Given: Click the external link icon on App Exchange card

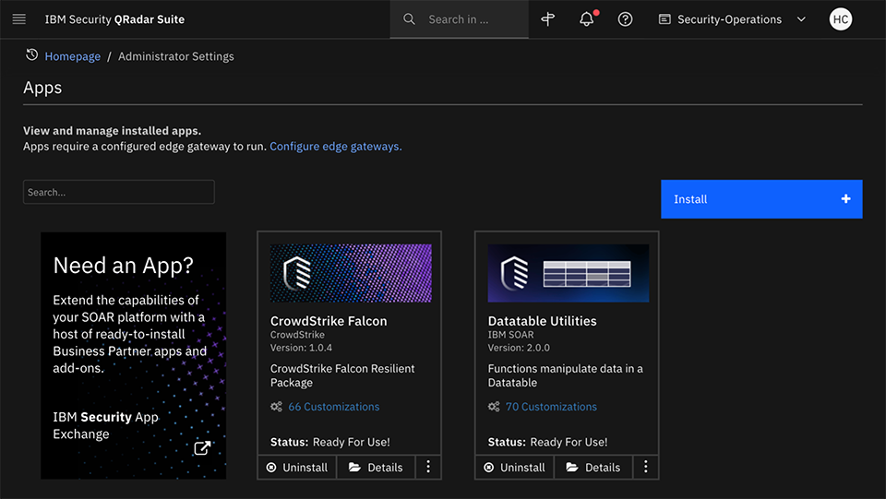Looking at the screenshot, I should coord(202,448).
